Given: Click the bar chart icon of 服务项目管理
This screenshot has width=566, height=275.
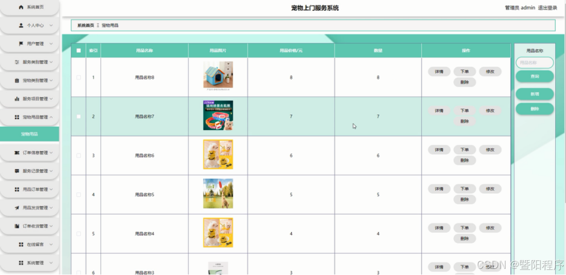Looking at the screenshot, I should pyautogui.click(x=16, y=99).
